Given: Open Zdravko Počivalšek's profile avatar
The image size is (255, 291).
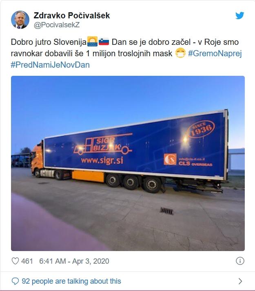Looking at the screenshot, I should click(20, 20).
